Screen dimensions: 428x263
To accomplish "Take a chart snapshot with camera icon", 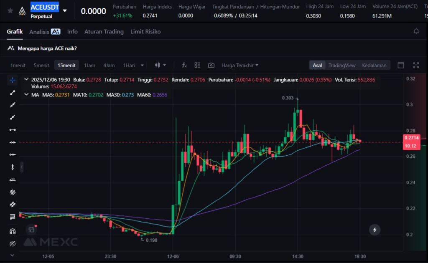I will pyautogui.click(x=211, y=65).
